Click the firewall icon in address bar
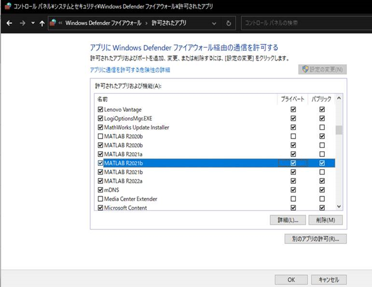Viewport: 372px width, 287px height. pyautogui.click(x=53, y=23)
